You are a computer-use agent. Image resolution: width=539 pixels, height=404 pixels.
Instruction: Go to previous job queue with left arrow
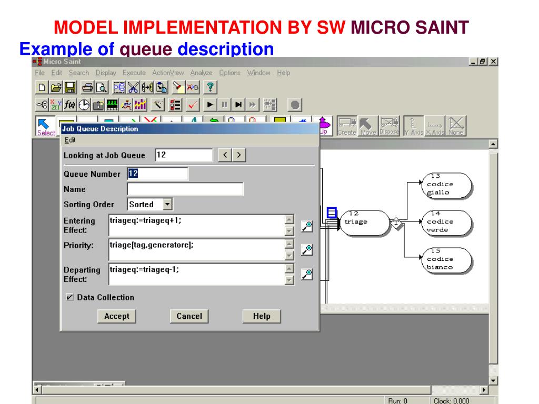(225, 155)
